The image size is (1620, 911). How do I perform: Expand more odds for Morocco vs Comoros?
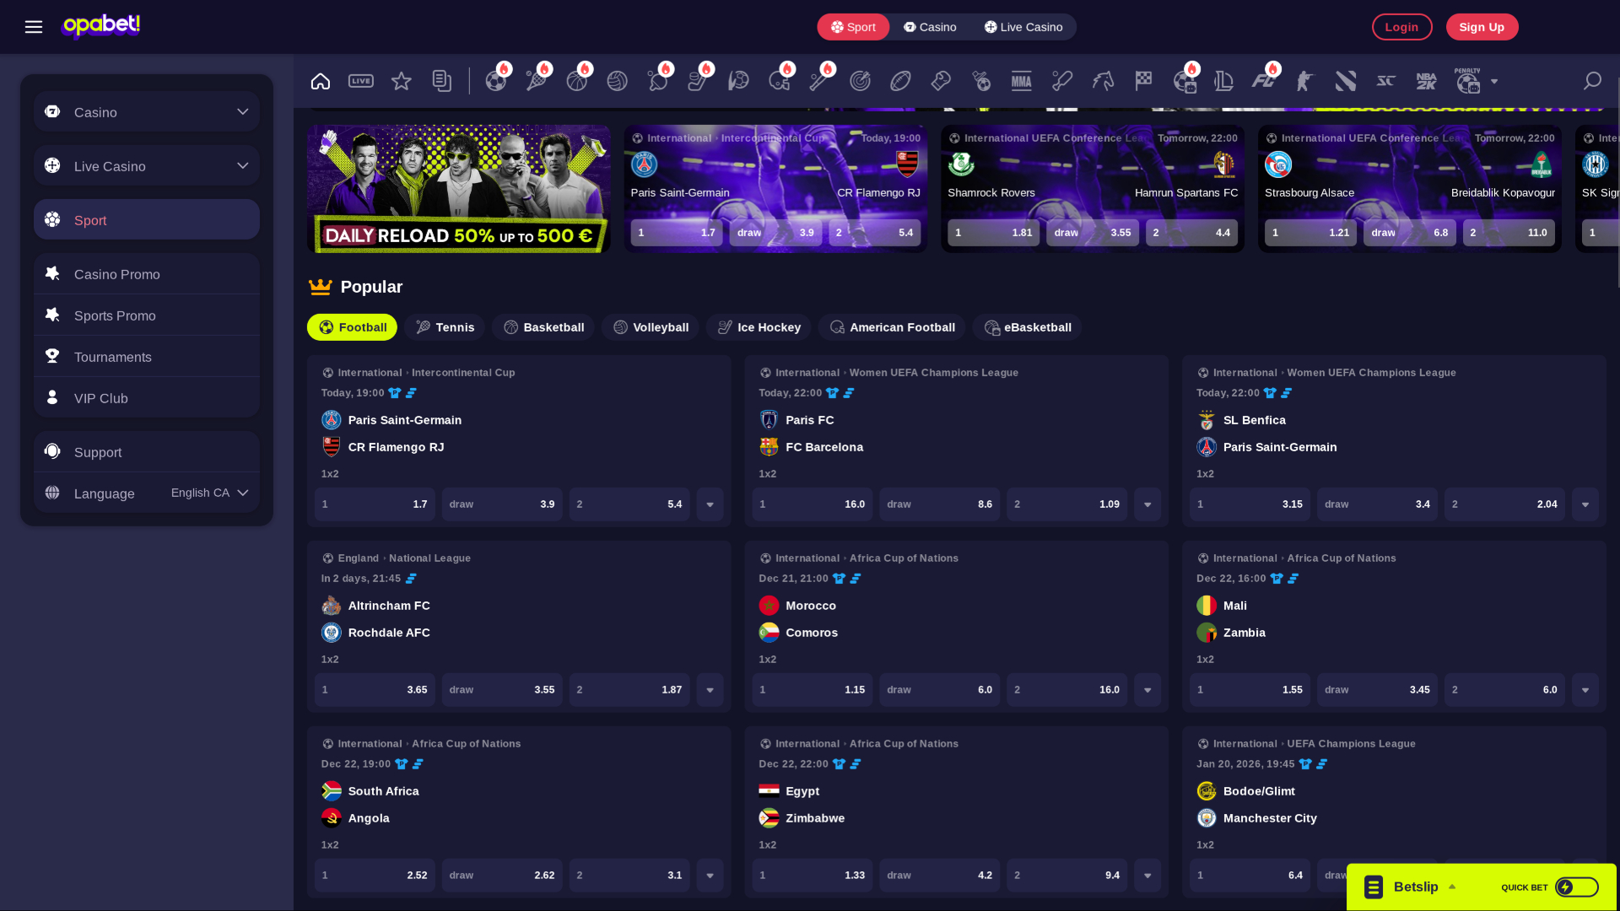pos(1147,689)
